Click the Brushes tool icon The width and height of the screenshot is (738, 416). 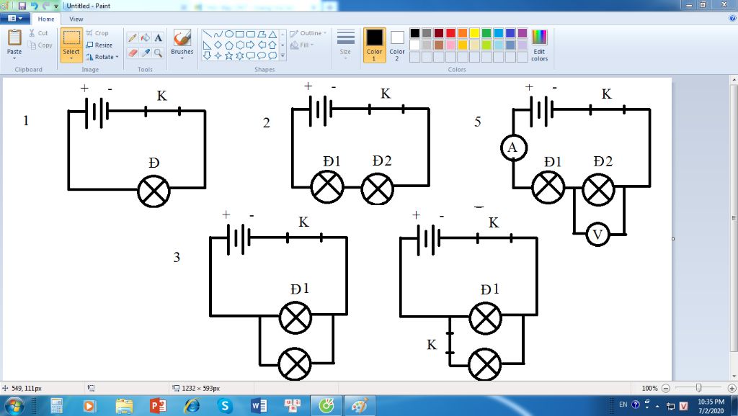182,38
